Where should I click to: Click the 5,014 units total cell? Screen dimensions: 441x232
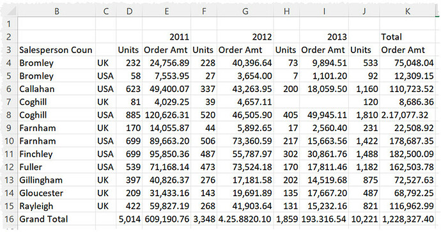tap(129, 219)
